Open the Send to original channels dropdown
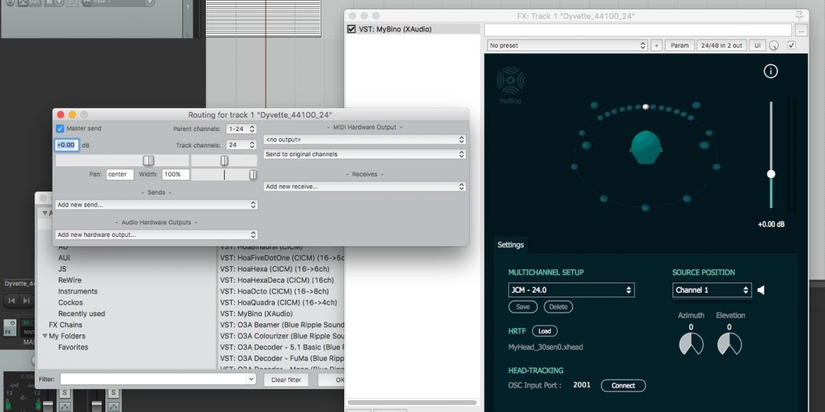This screenshot has width=825, height=412. [x=365, y=155]
